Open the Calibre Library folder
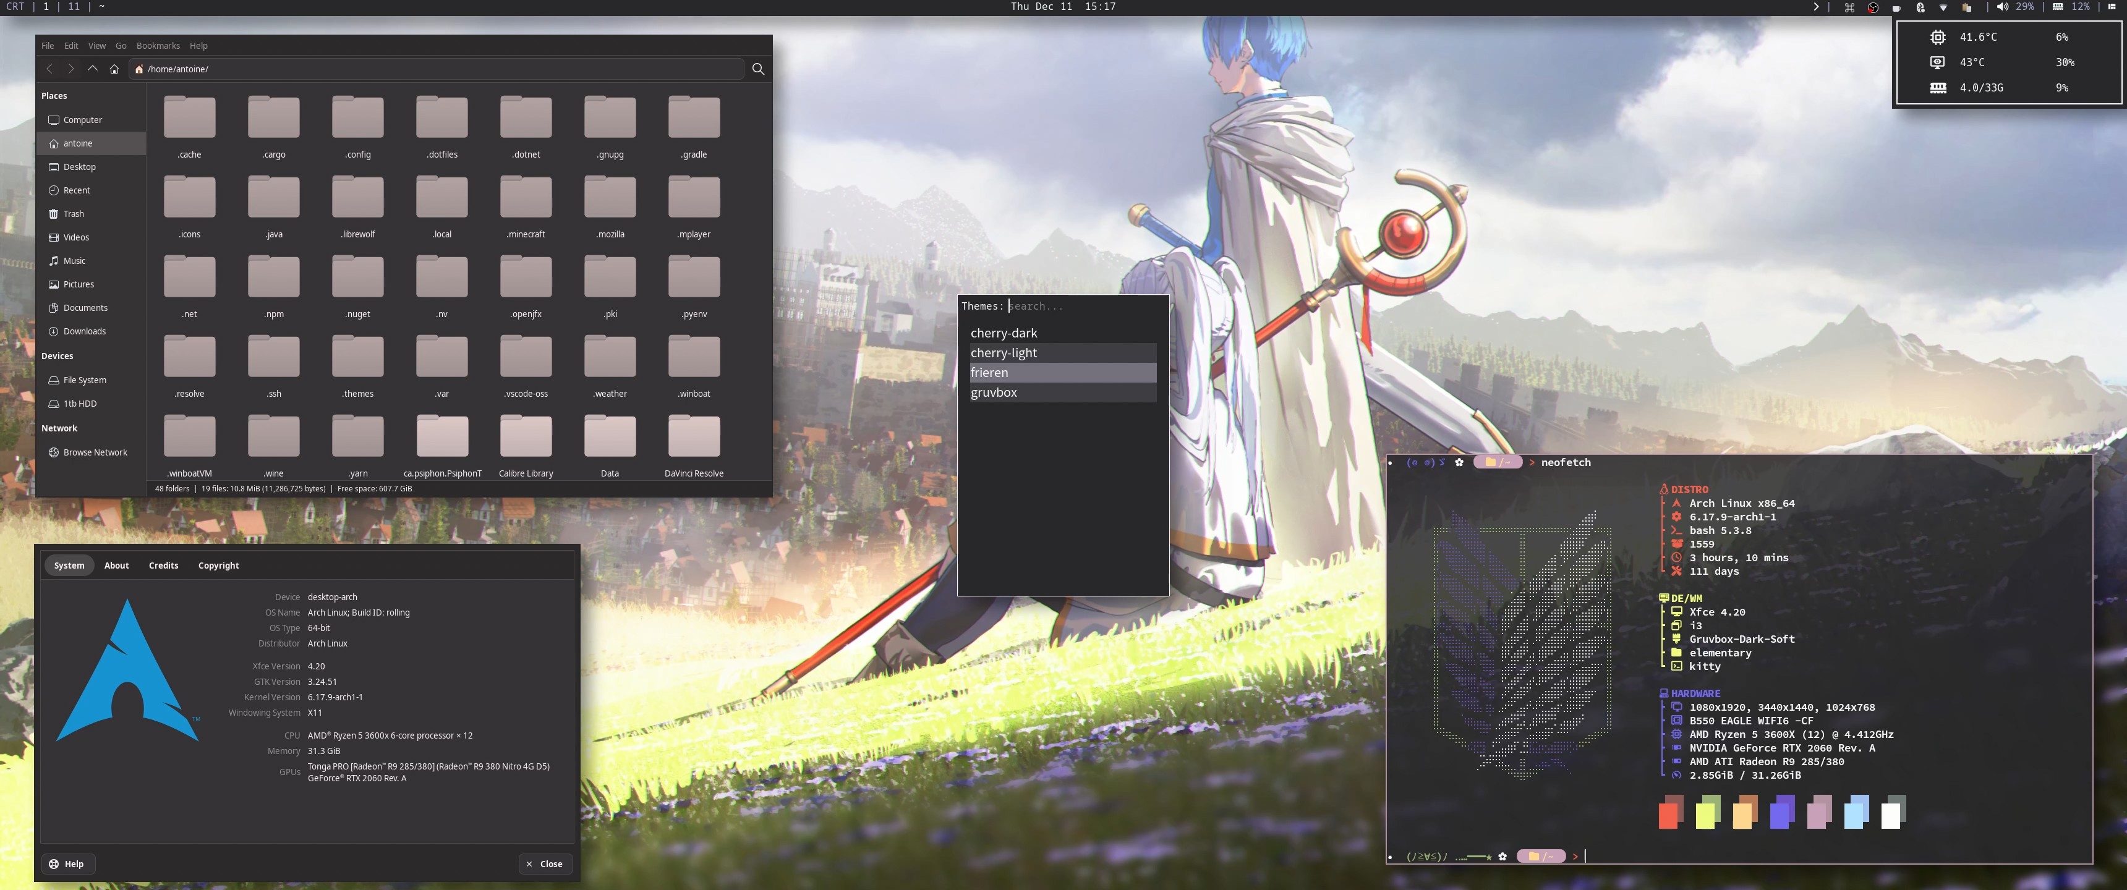The image size is (2127, 890). pos(526,446)
